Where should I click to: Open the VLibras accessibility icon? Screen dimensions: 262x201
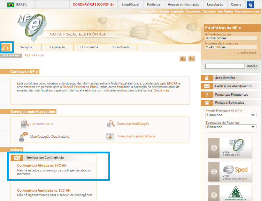click(251, 5)
